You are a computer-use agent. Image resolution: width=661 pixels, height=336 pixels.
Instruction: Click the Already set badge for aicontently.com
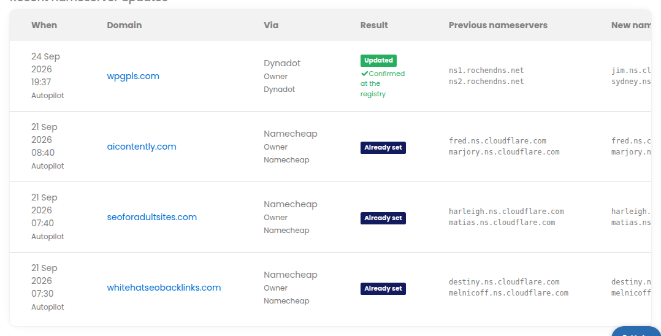point(383,148)
